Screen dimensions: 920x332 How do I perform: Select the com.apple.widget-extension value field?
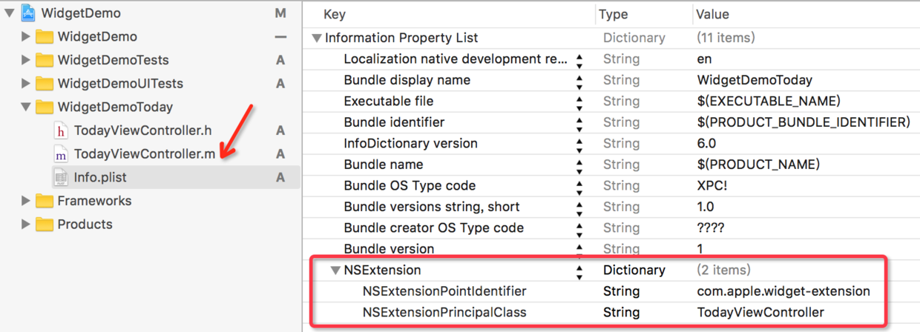pos(783,291)
